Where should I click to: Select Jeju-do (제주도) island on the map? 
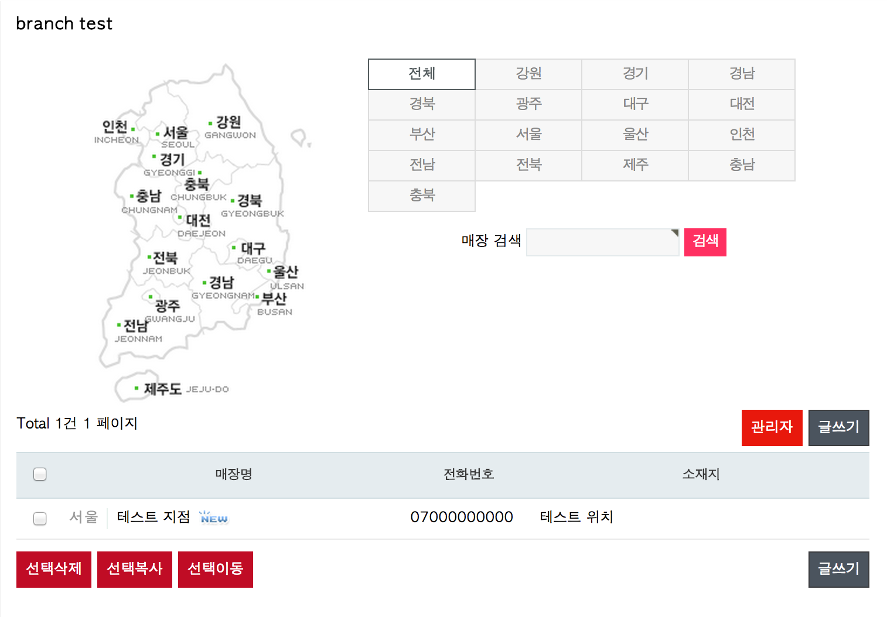tap(162, 389)
